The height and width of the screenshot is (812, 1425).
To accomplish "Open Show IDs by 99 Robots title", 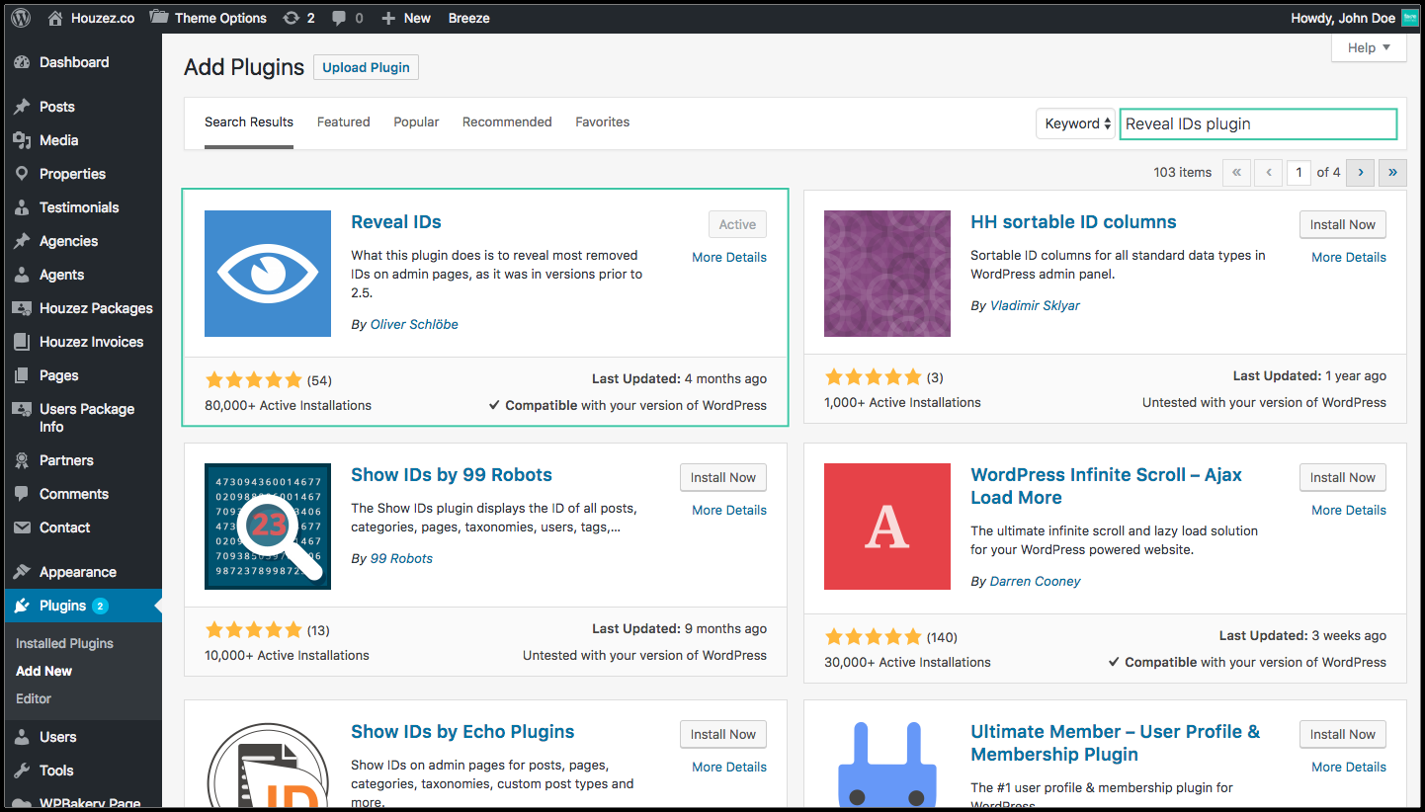I will click(x=452, y=475).
